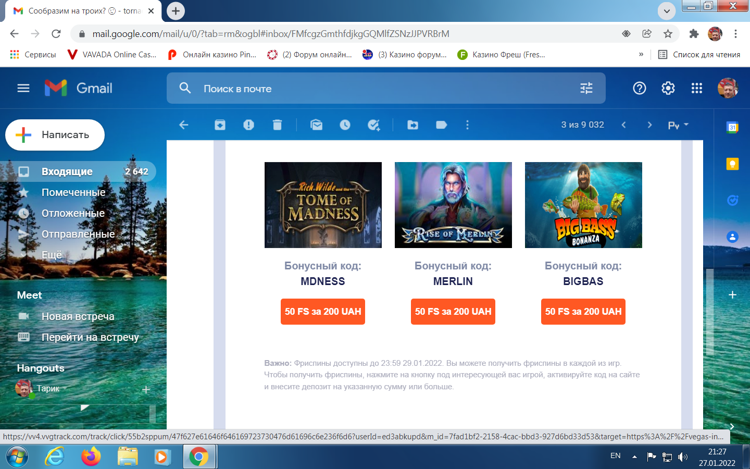Click the Rise of Merlin game image
This screenshot has height=469, width=750.
pyautogui.click(x=453, y=205)
